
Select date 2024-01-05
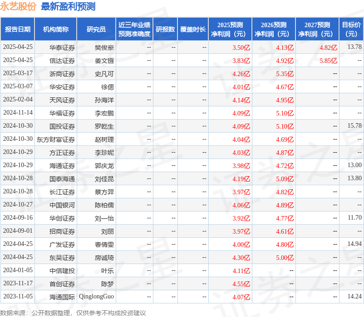tap(18, 270)
